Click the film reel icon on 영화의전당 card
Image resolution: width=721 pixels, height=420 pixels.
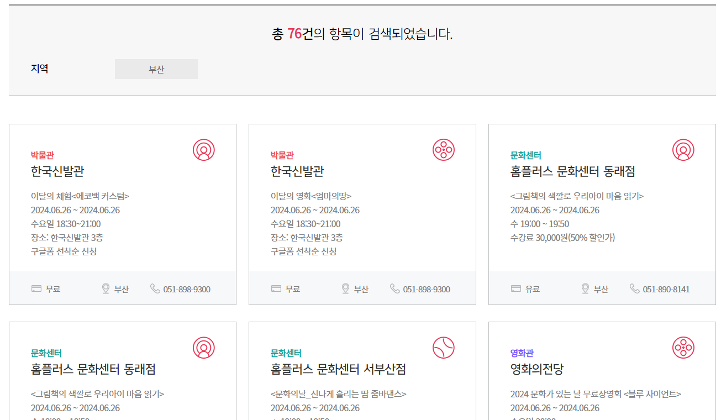tap(683, 348)
